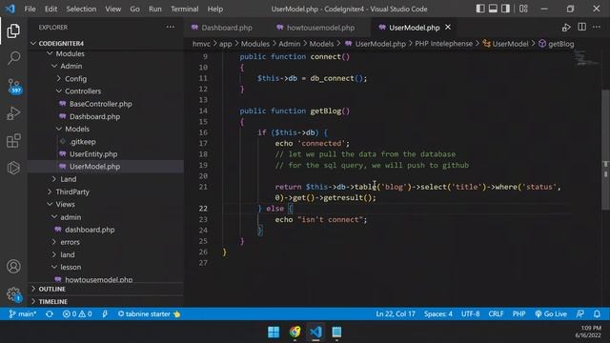Open the Help menu
Screen dimensions: 610x343
coord(215,9)
